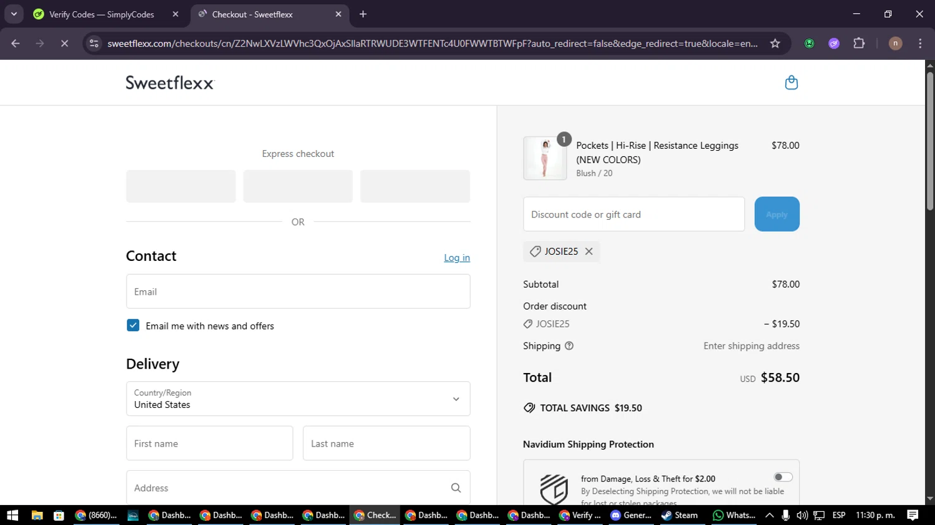Open File Explorer from the taskbar

point(37,515)
